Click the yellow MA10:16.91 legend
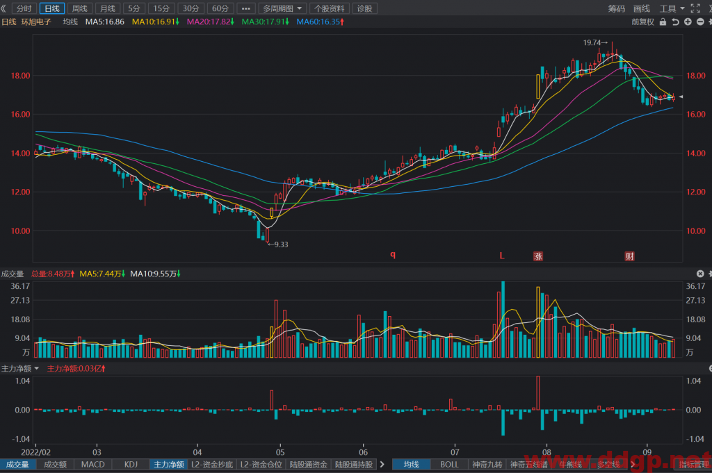712x473 pixels. tap(155, 22)
